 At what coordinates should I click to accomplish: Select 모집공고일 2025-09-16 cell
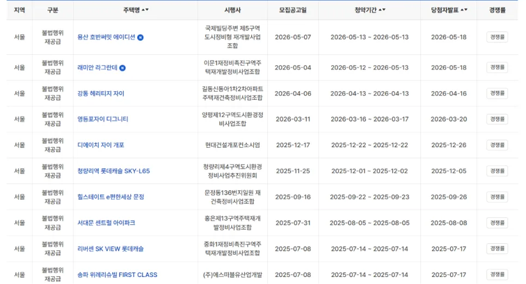pyautogui.click(x=293, y=197)
